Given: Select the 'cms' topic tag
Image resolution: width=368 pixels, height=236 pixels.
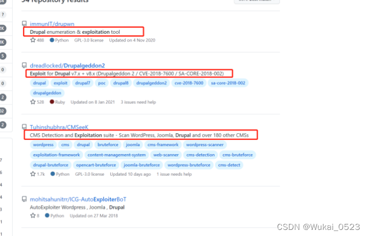Looking at the screenshot, I should [65, 145].
